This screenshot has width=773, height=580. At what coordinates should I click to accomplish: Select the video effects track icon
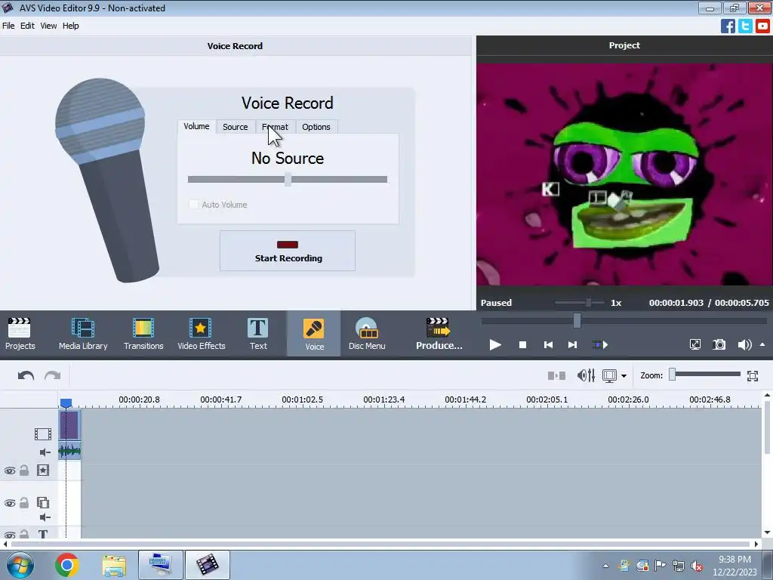43,470
